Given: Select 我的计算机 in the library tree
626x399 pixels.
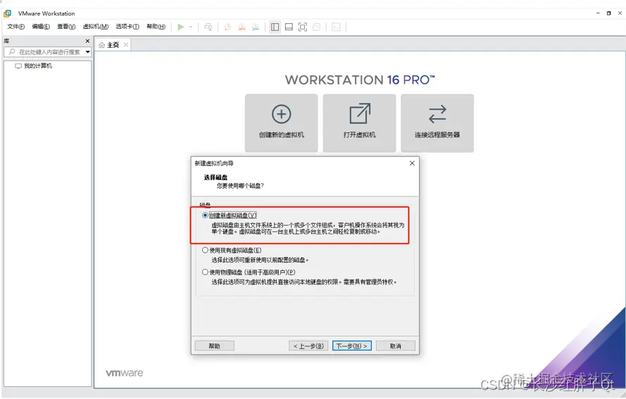Looking at the screenshot, I should pos(38,66).
